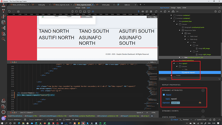222x125 pixels.
Task: Open the Database Manager sidebar icon
Action: [x=4, y=22]
